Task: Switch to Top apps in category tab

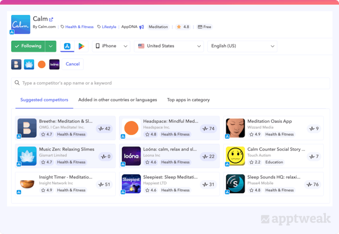Action: pyautogui.click(x=188, y=100)
